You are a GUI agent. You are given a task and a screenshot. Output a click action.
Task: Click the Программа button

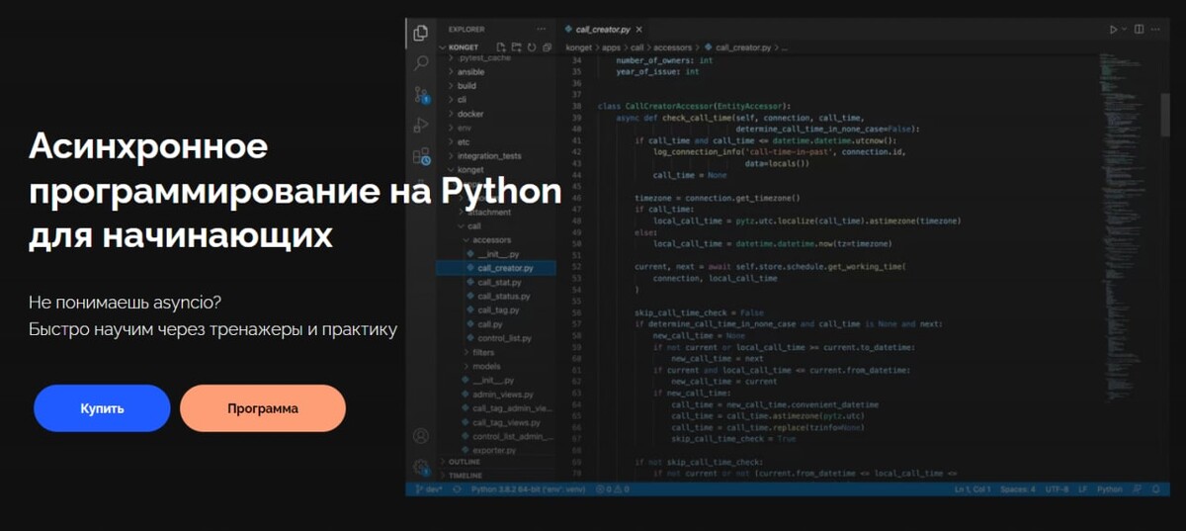[263, 408]
